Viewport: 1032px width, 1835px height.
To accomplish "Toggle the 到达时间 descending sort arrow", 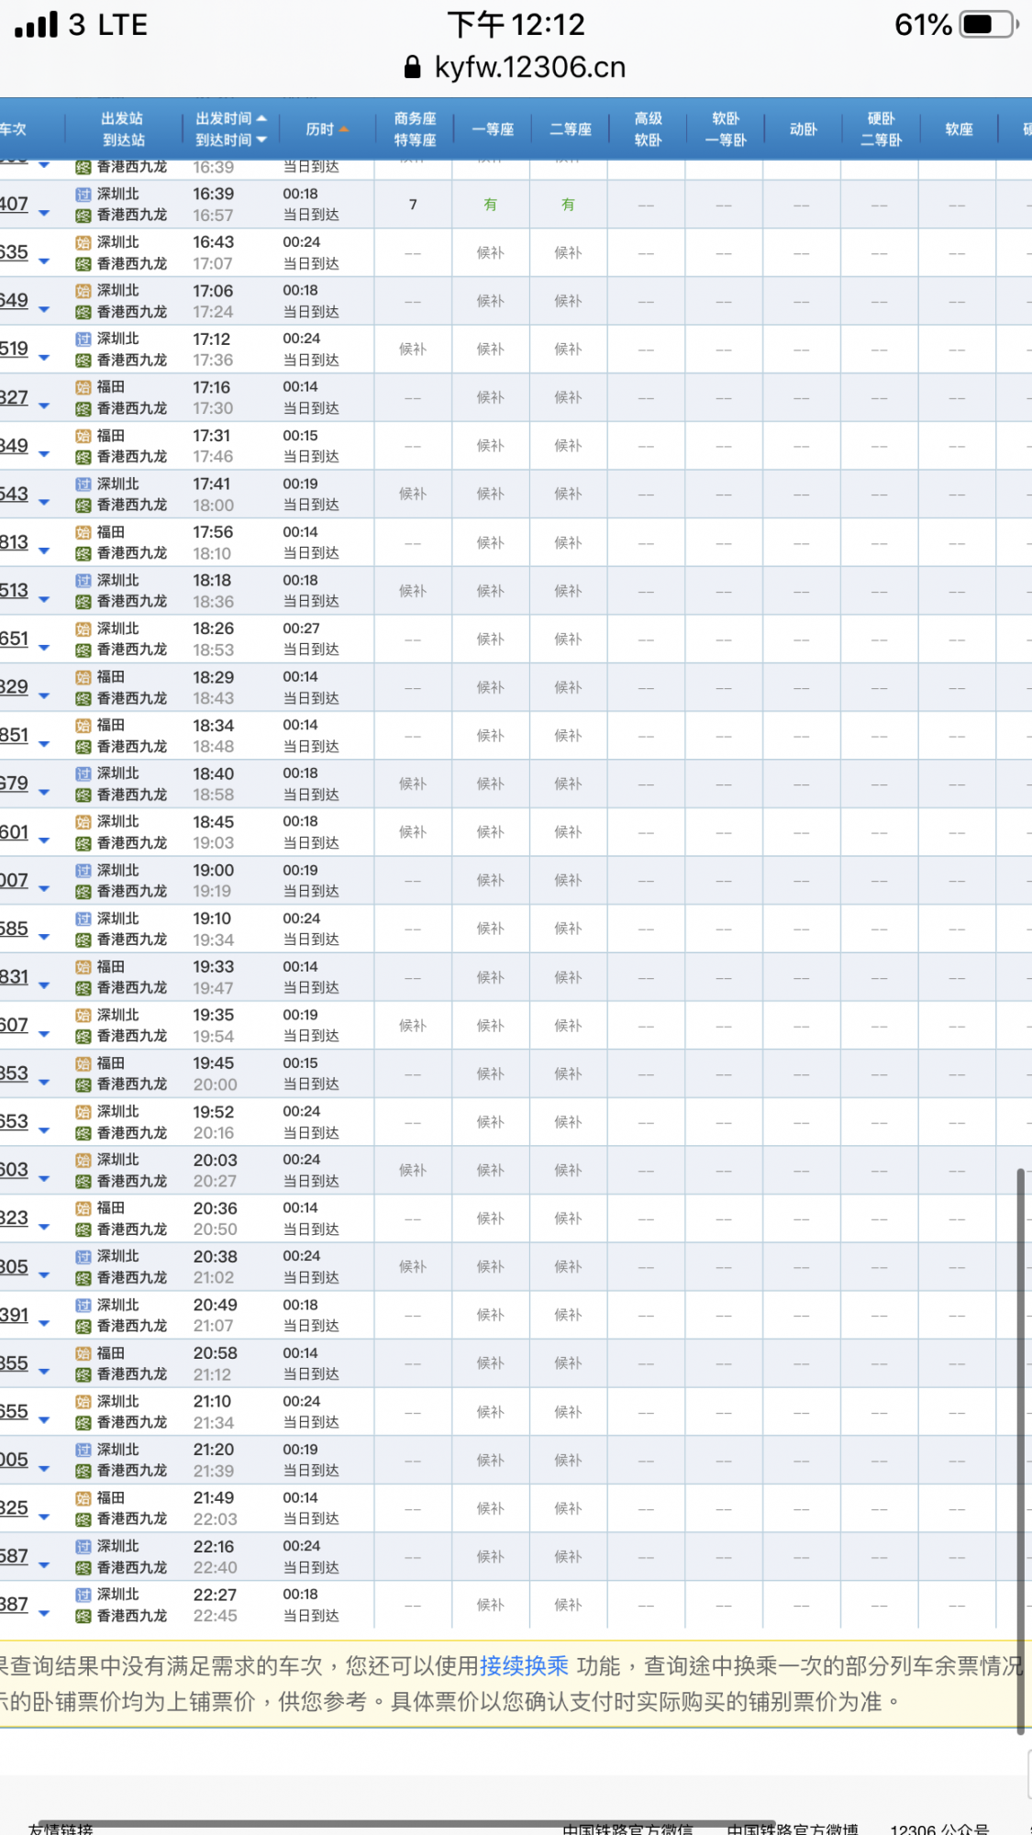I will click(261, 140).
